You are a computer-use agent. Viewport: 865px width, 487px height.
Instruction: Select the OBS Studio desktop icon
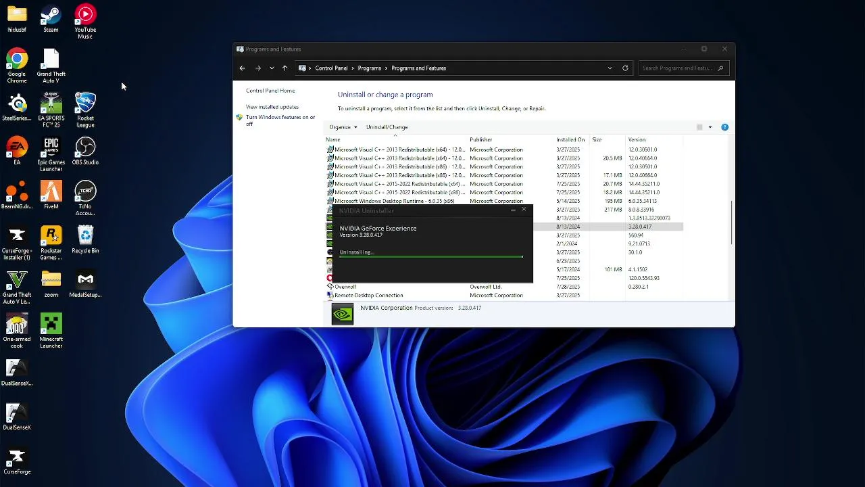coord(85,152)
